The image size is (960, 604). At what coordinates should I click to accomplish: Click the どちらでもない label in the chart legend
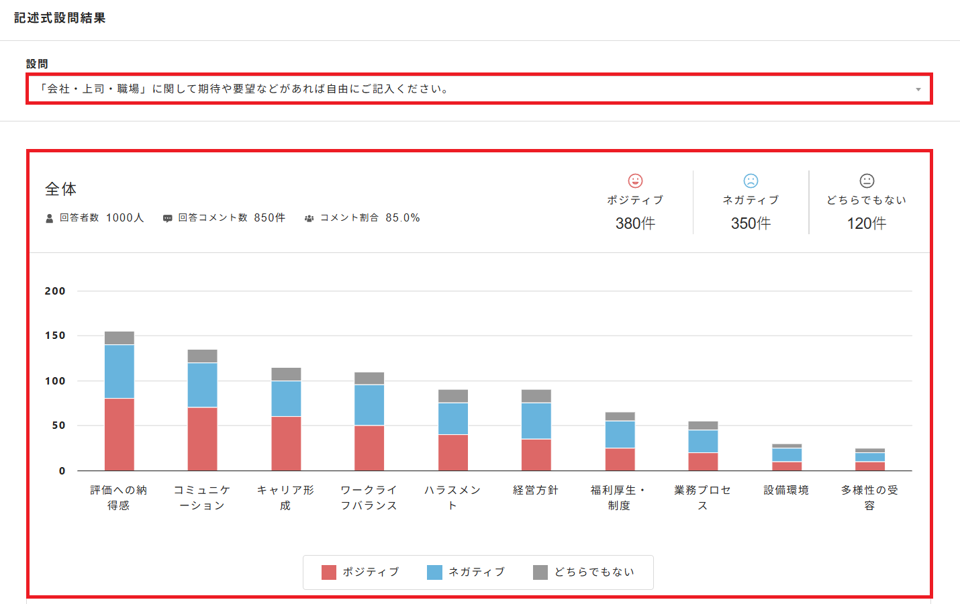[x=594, y=572]
